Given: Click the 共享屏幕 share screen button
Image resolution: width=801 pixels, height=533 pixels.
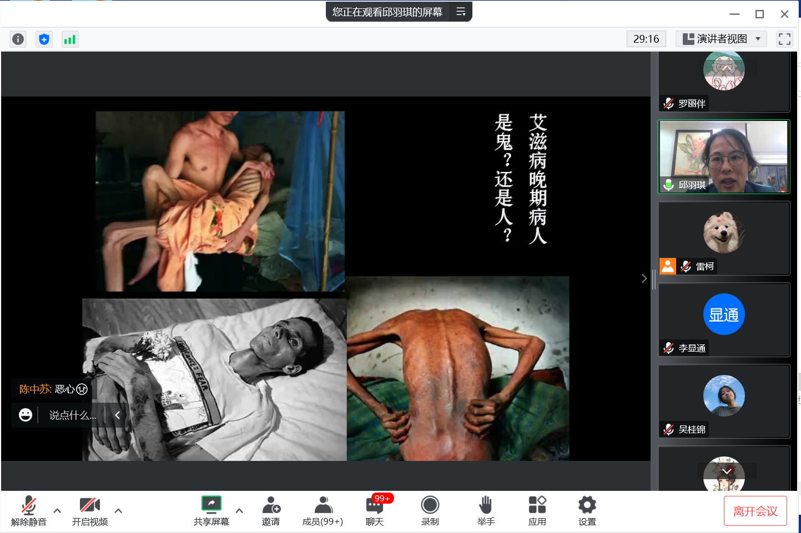Looking at the screenshot, I should click(x=211, y=511).
